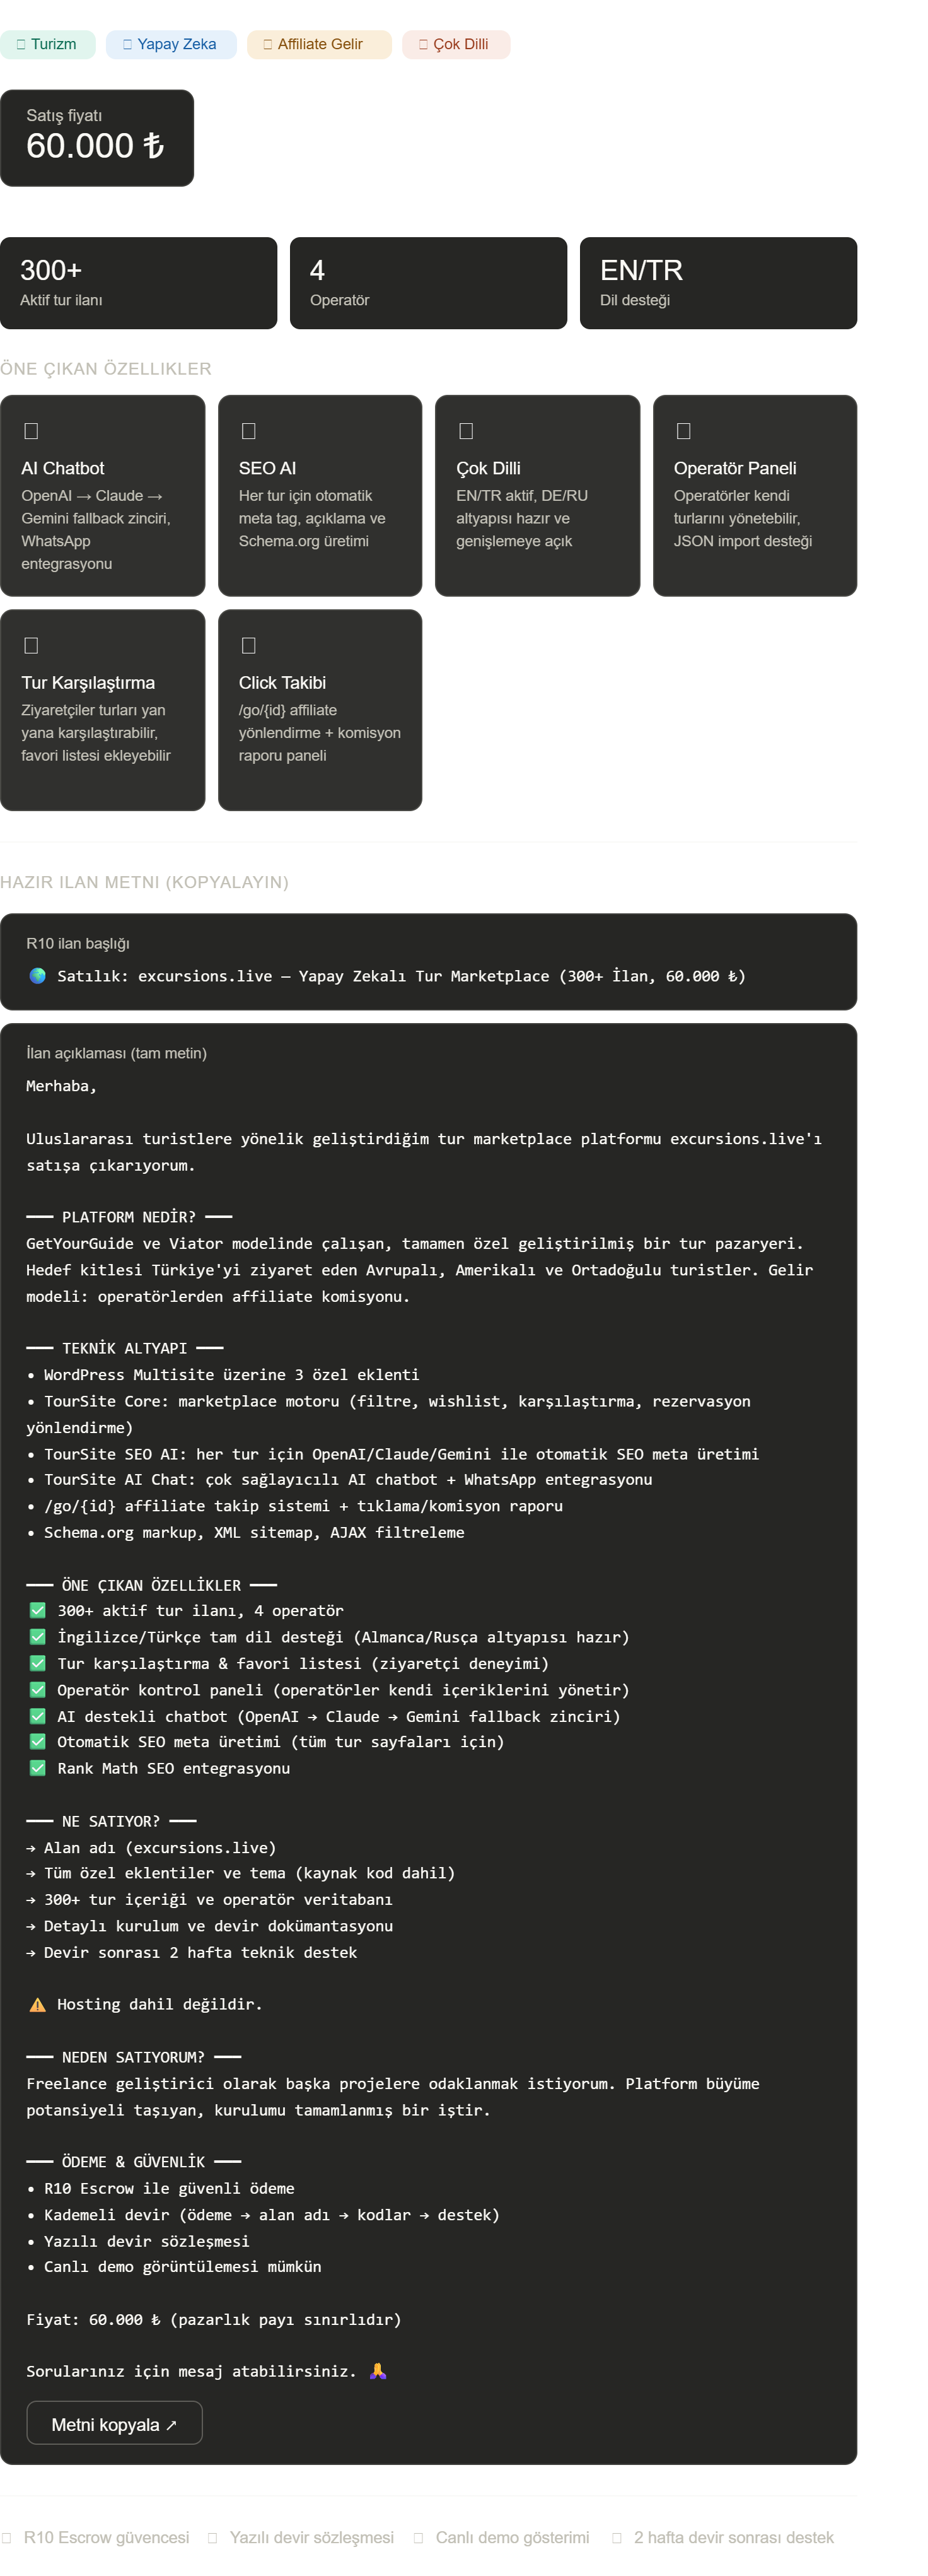
Task: Click the icon on the AI Chatbot card
Action: pos(31,431)
